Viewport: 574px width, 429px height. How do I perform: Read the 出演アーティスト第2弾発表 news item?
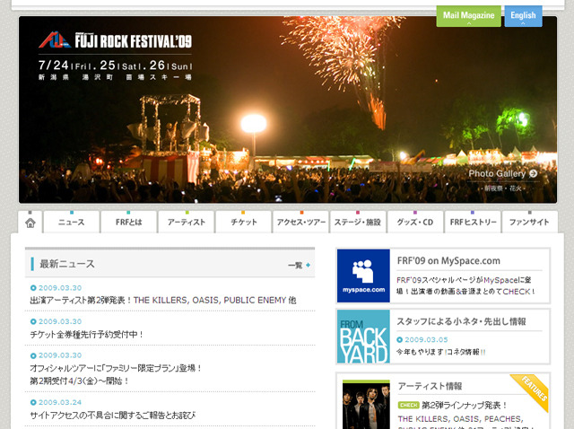point(163,300)
